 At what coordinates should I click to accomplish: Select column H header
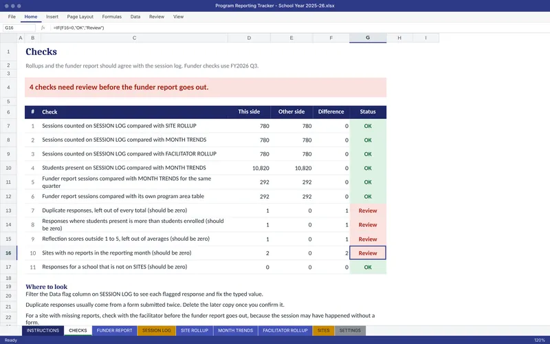pos(399,38)
